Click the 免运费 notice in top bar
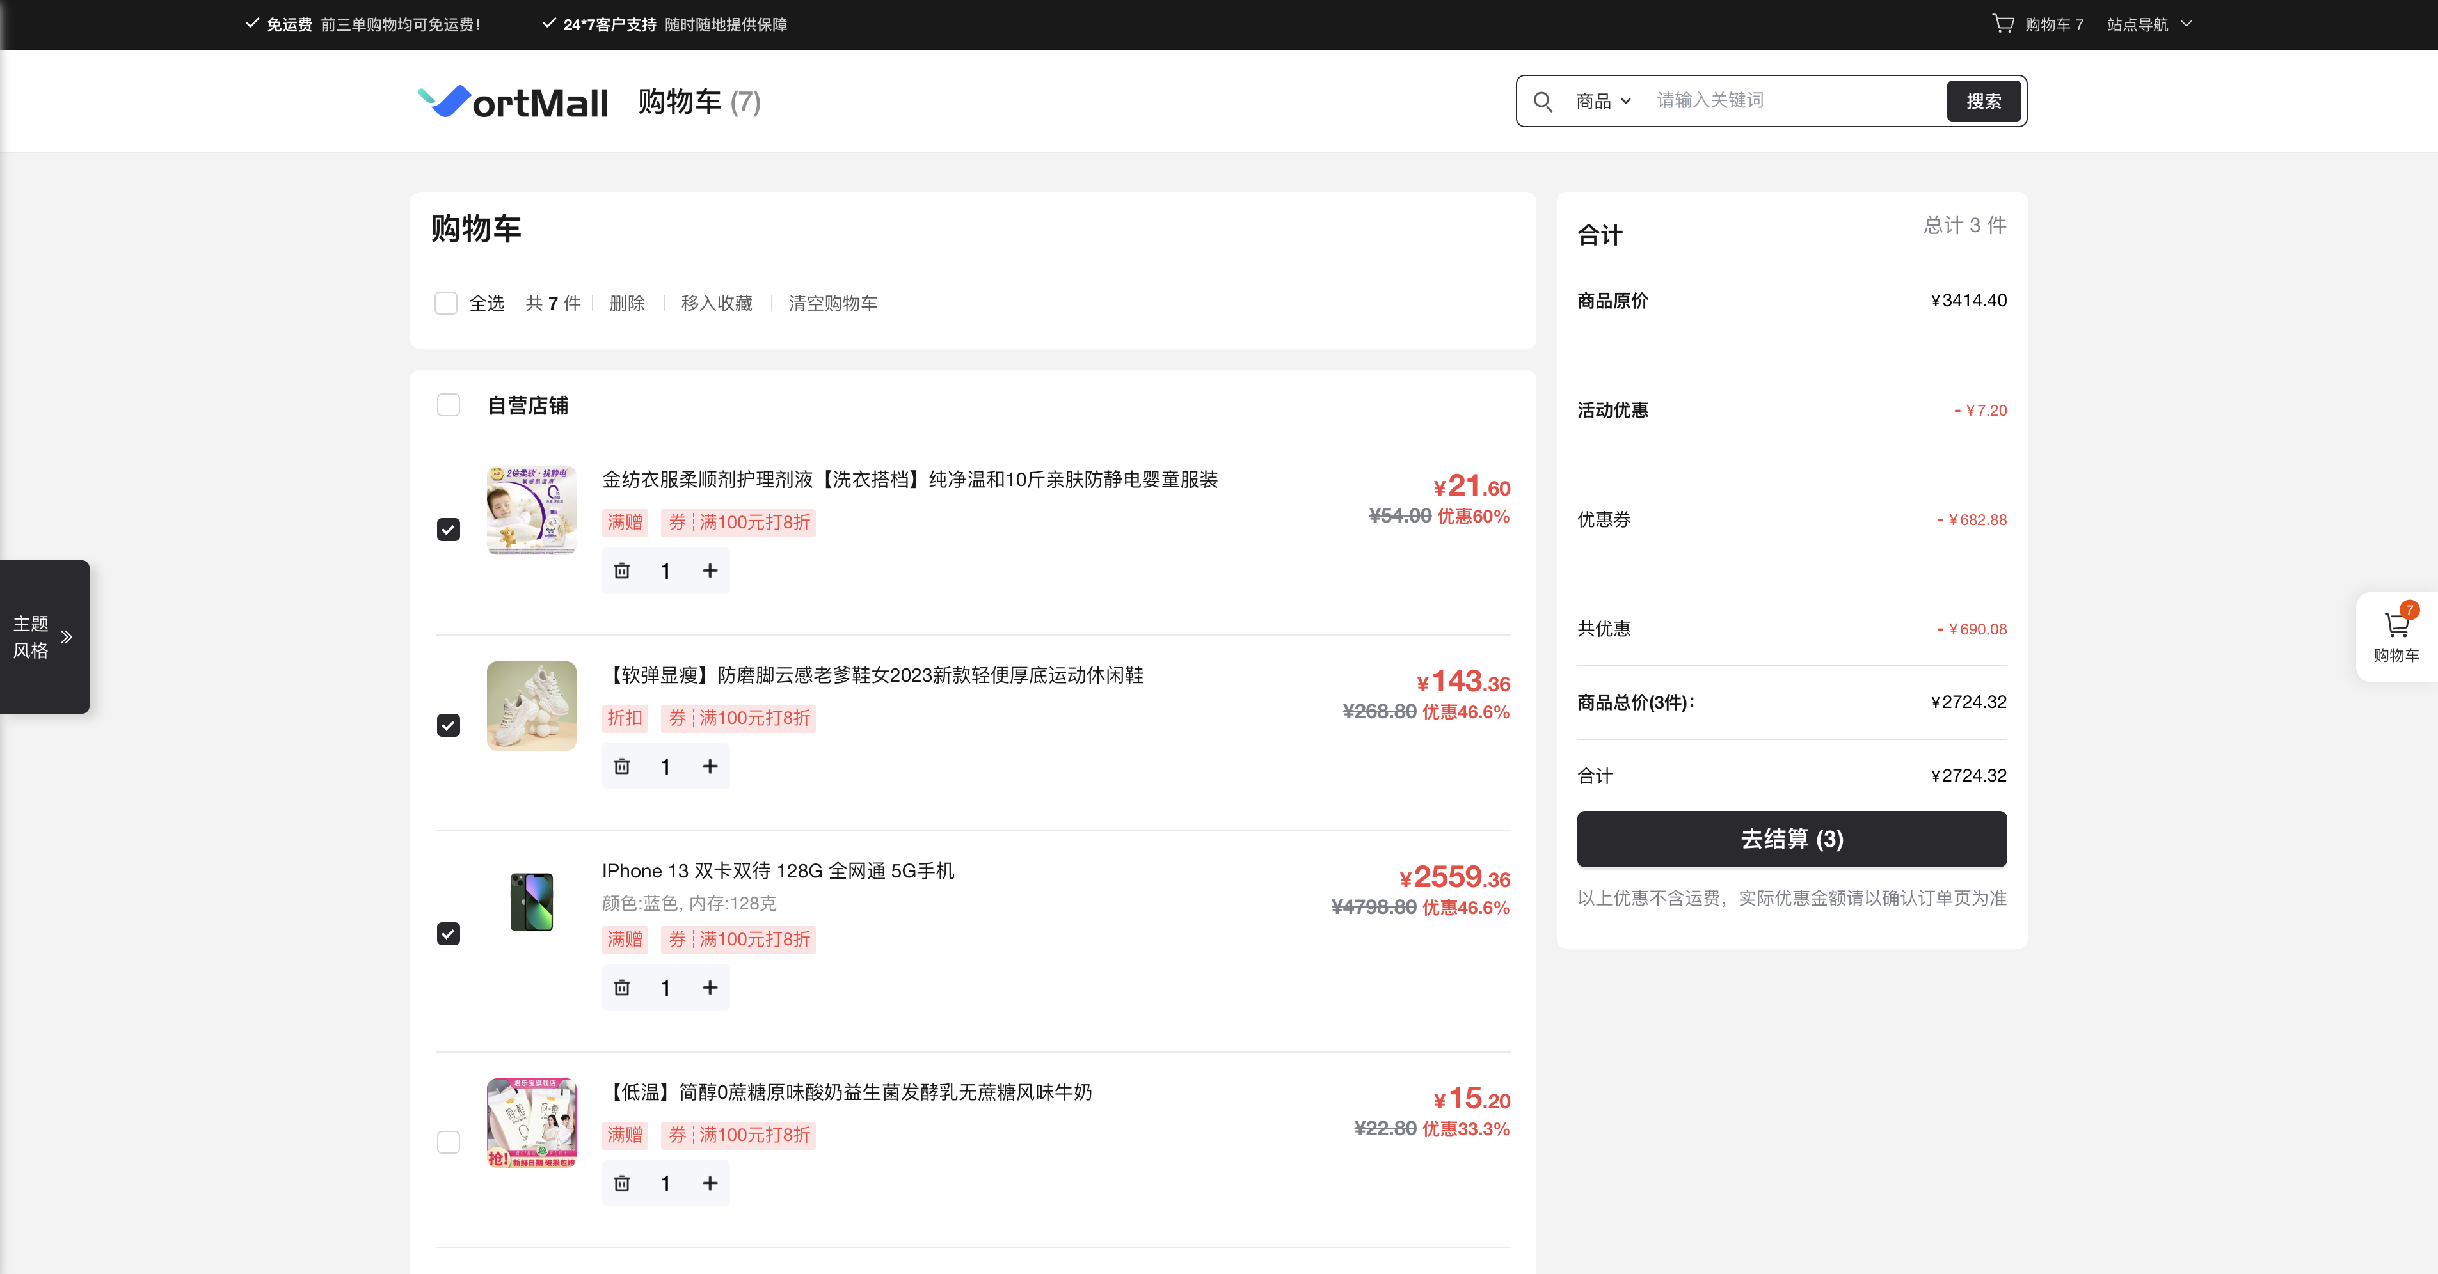This screenshot has width=2438, height=1274. pos(363,24)
